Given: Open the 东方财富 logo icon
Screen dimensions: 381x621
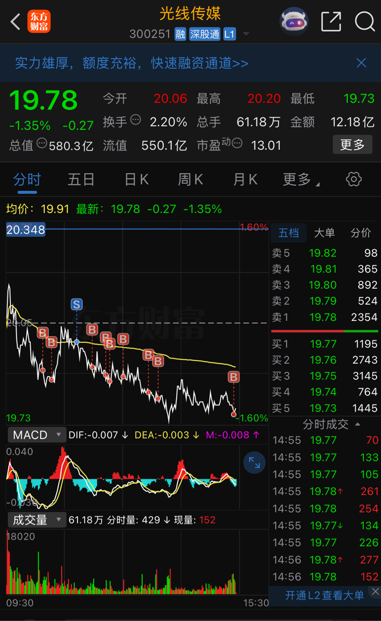Looking at the screenshot, I should click(x=39, y=22).
